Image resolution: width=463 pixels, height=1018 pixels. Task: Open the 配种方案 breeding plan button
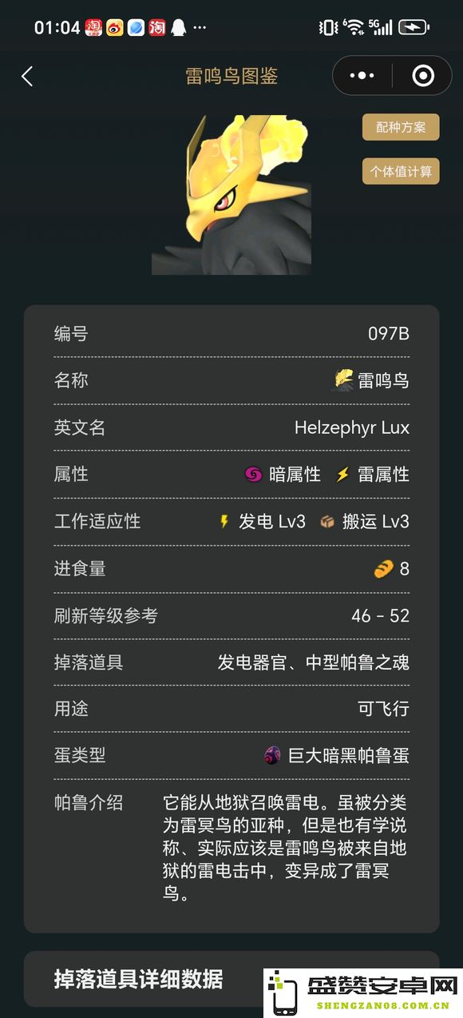401,127
